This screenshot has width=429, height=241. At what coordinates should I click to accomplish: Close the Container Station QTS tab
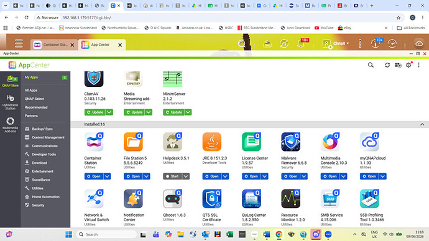click(72, 45)
